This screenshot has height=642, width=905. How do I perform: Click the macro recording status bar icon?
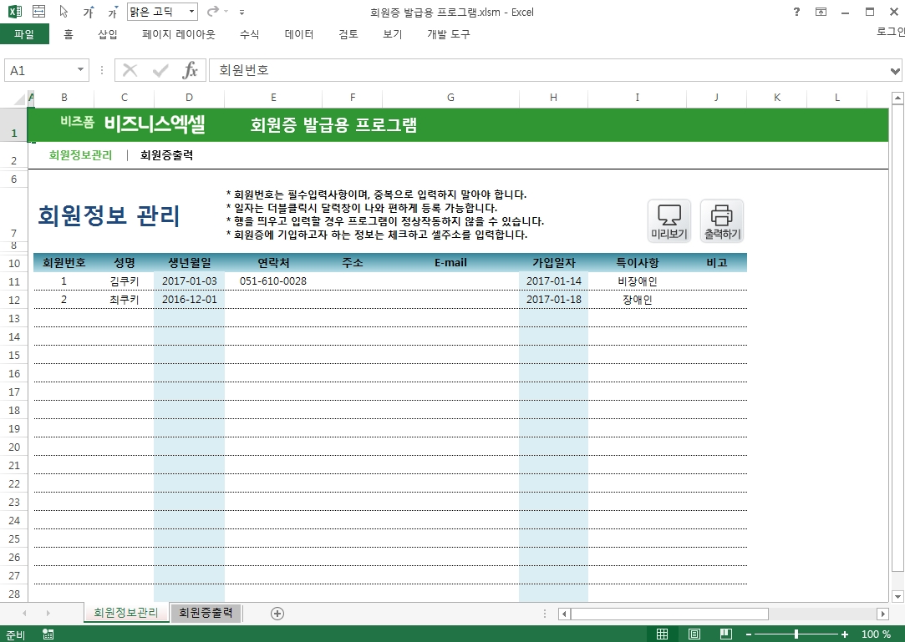48,634
